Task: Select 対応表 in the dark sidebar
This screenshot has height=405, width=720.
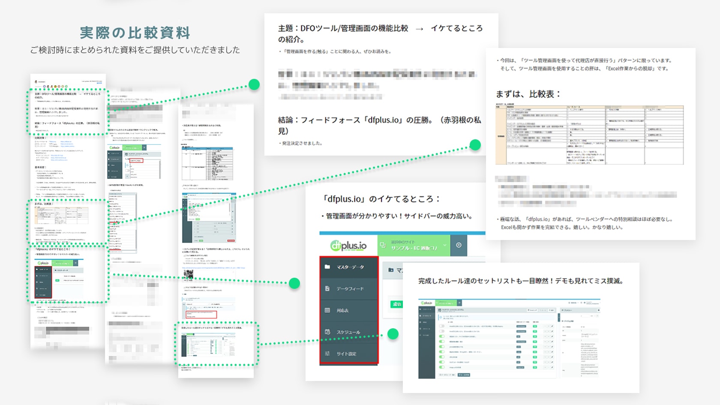Action: [x=349, y=310]
